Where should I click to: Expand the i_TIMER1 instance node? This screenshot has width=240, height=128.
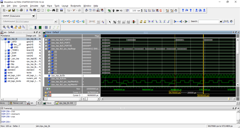point(5,50)
